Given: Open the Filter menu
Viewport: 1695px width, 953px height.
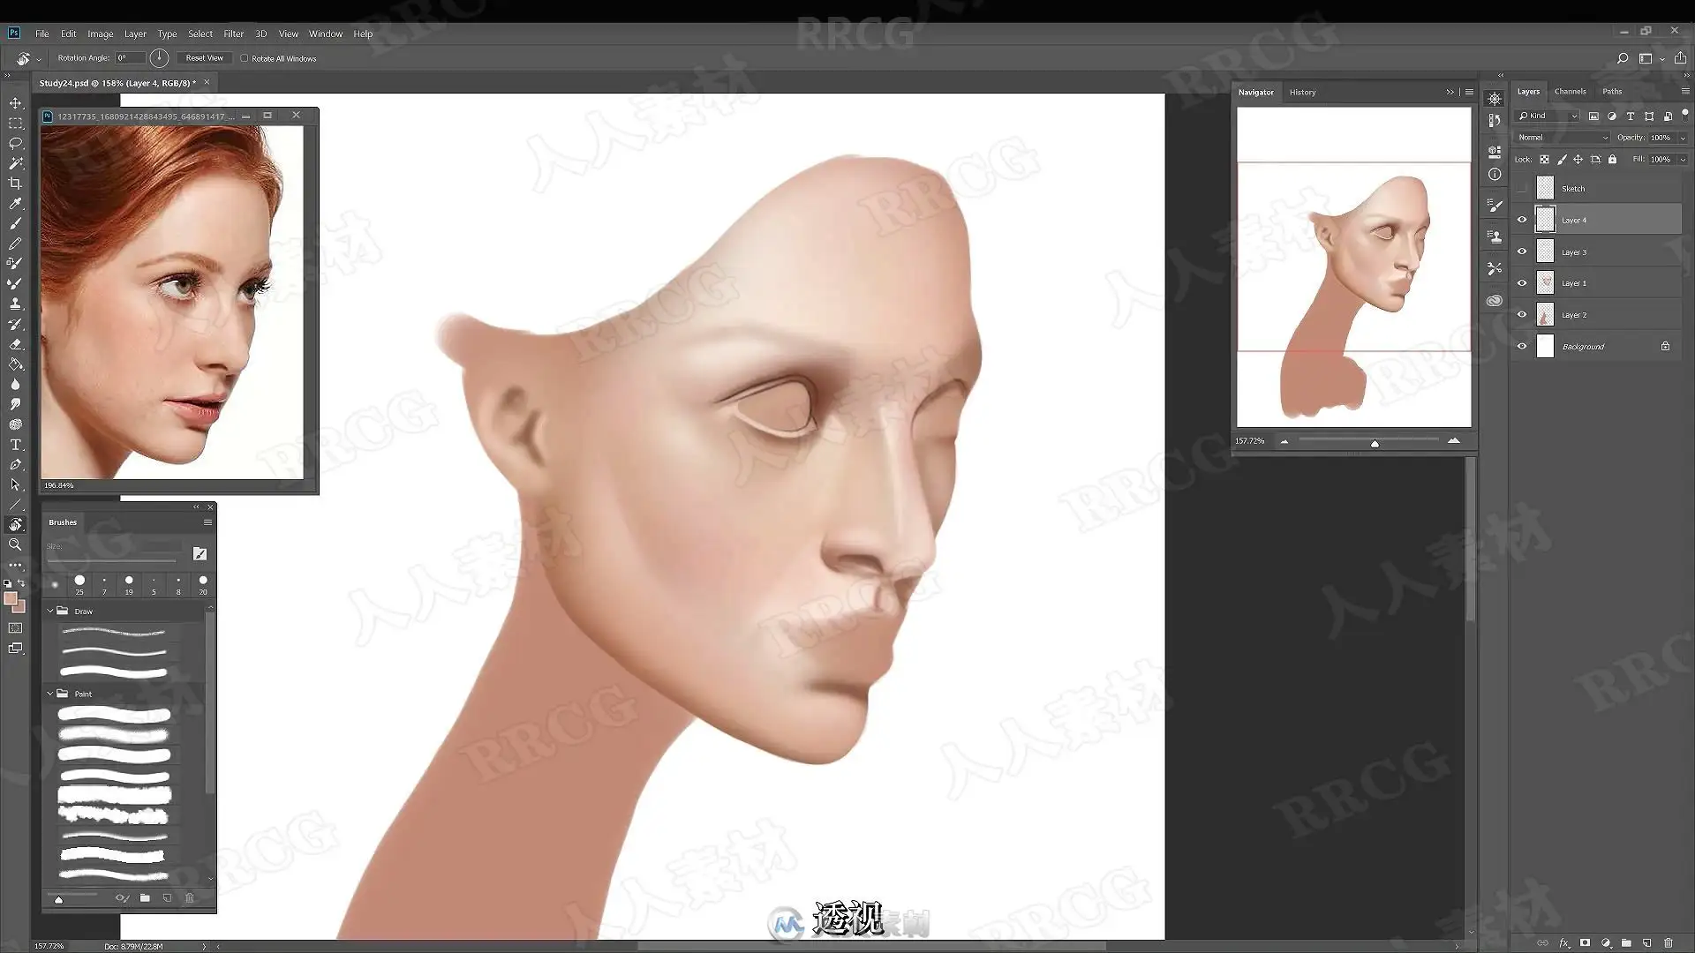Looking at the screenshot, I should tap(233, 34).
